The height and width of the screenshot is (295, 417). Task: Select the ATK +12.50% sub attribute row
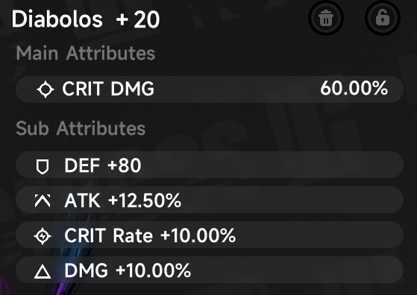(x=210, y=200)
